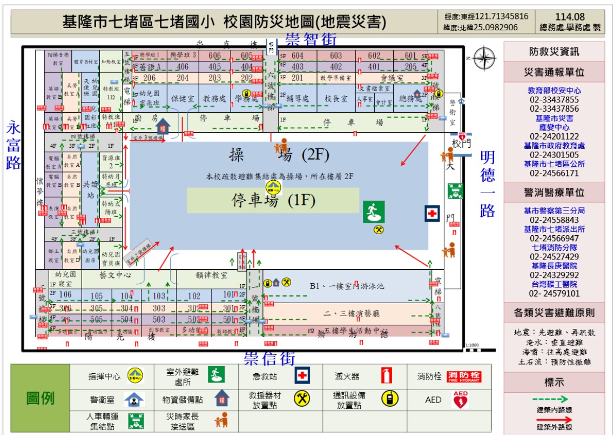Select the parent pickup zone icon in the legend
The width and height of the screenshot is (614, 438).
coord(221,421)
